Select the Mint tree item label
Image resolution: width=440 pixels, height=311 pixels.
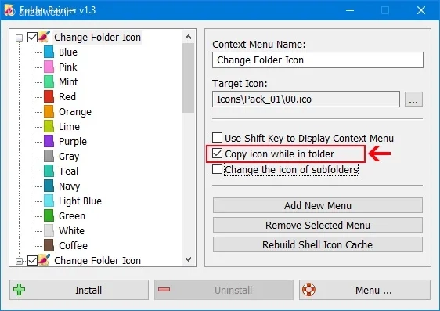68,81
